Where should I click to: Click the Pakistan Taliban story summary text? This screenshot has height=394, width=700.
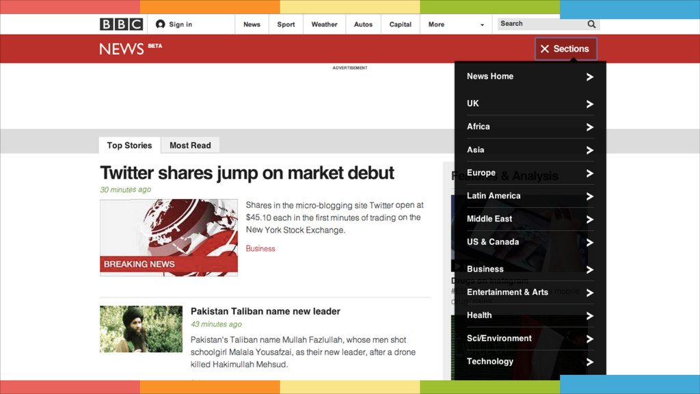coord(303,352)
